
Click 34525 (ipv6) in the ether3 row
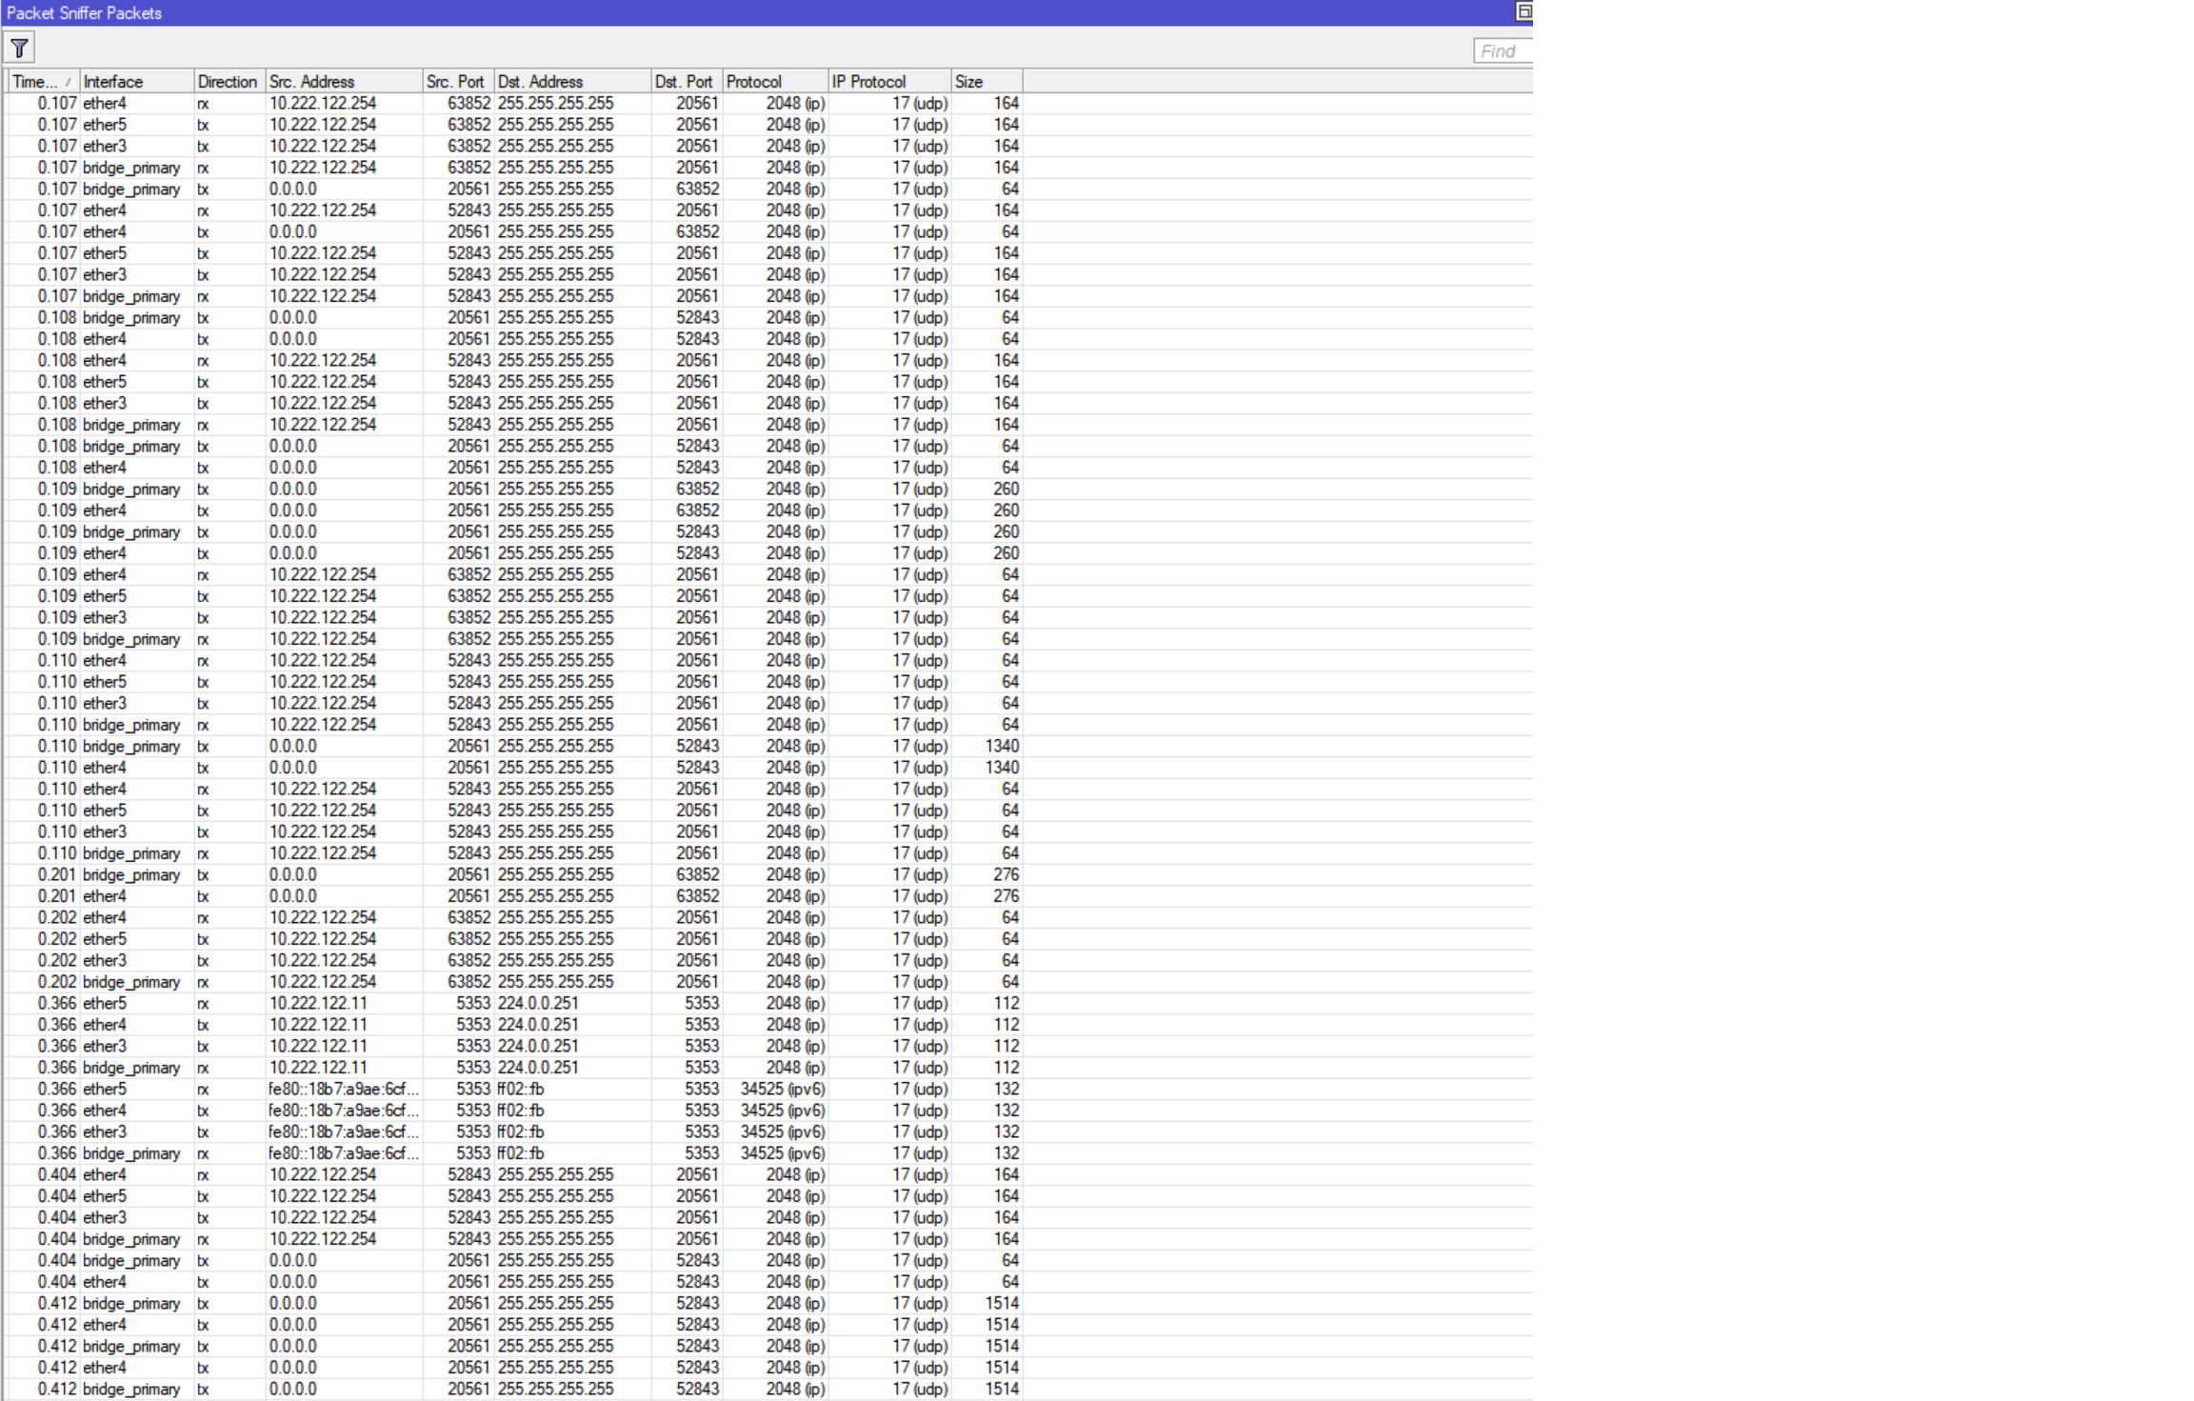click(783, 1132)
